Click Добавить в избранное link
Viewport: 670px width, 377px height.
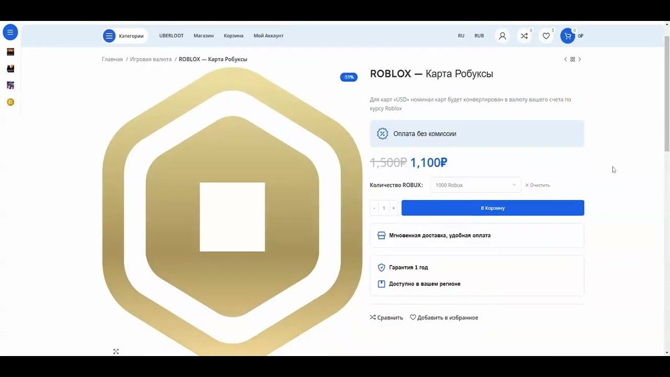pyautogui.click(x=444, y=317)
